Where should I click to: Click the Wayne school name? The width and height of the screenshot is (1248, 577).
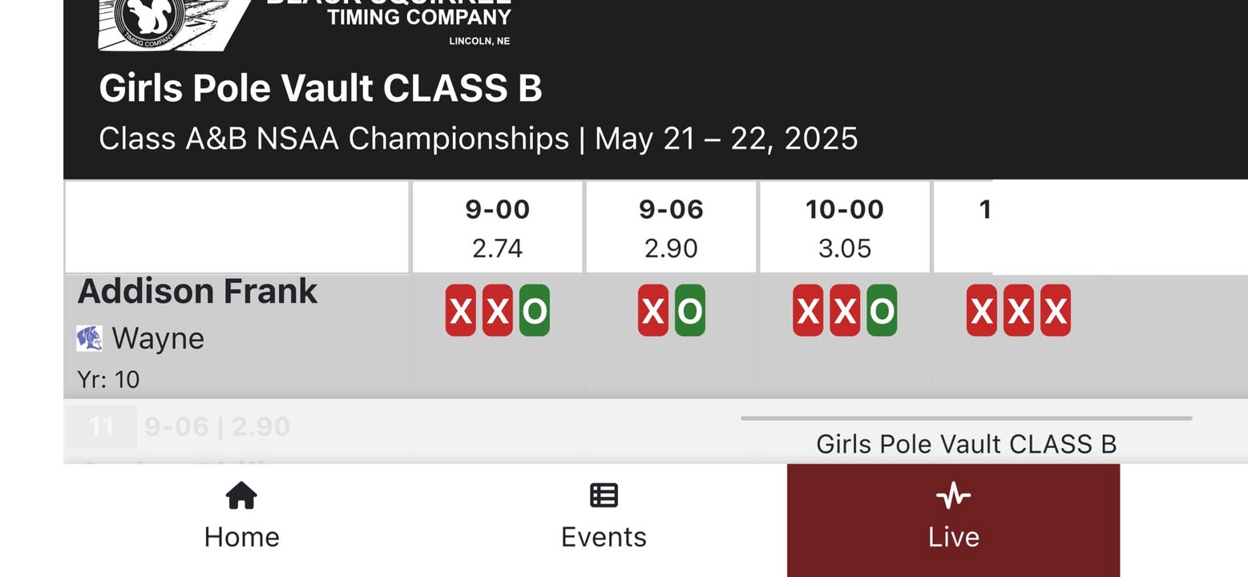point(158,338)
